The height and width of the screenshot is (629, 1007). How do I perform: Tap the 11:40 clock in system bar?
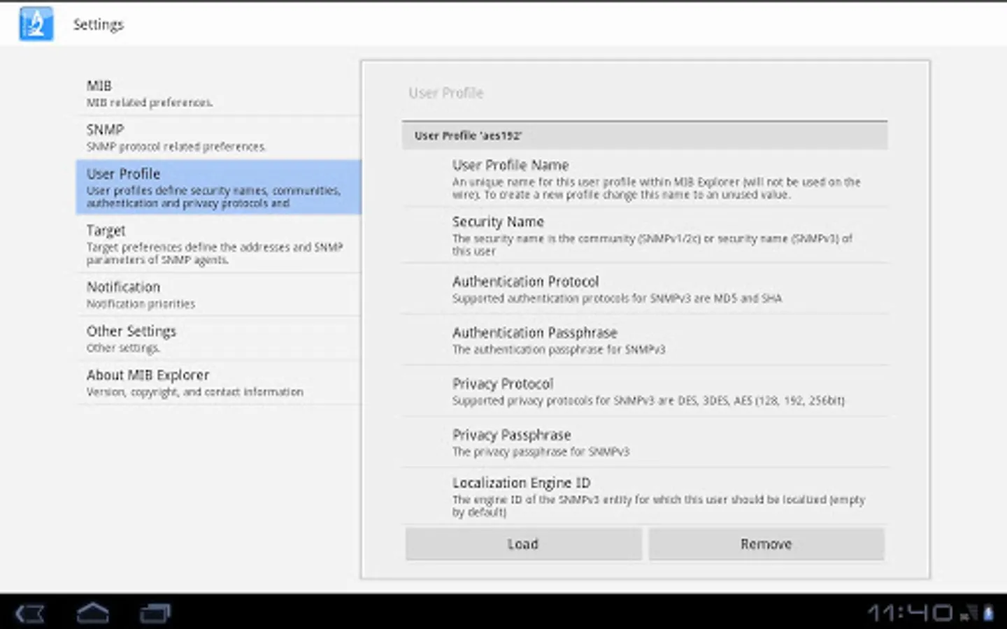(910, 614)
